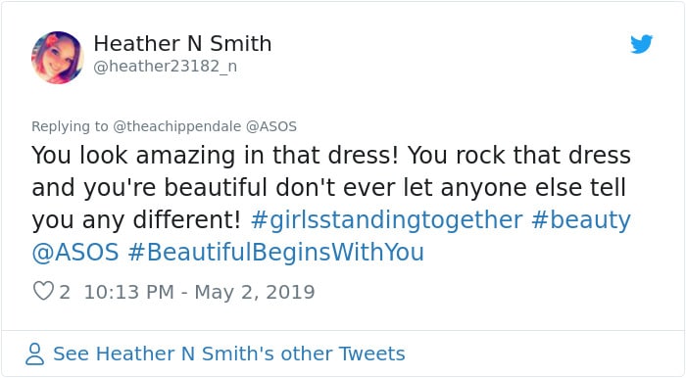The width and height of the screenshot is (686, 378).
Task: Click 'you any different!' tweet text
Action: coord(136,219)
